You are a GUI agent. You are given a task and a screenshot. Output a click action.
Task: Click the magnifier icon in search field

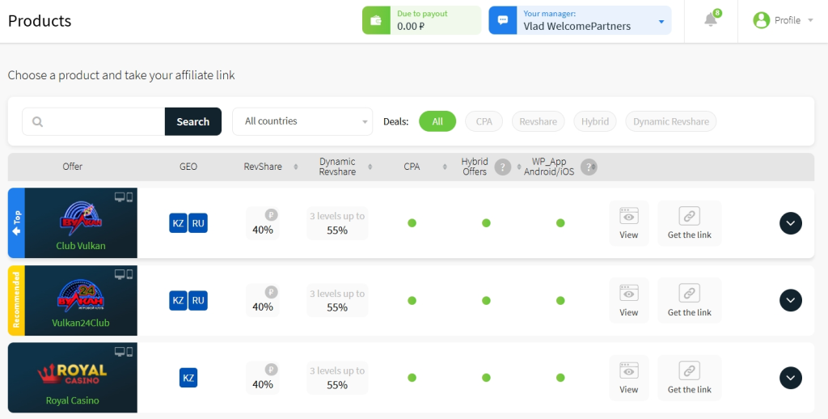point(37,121)
